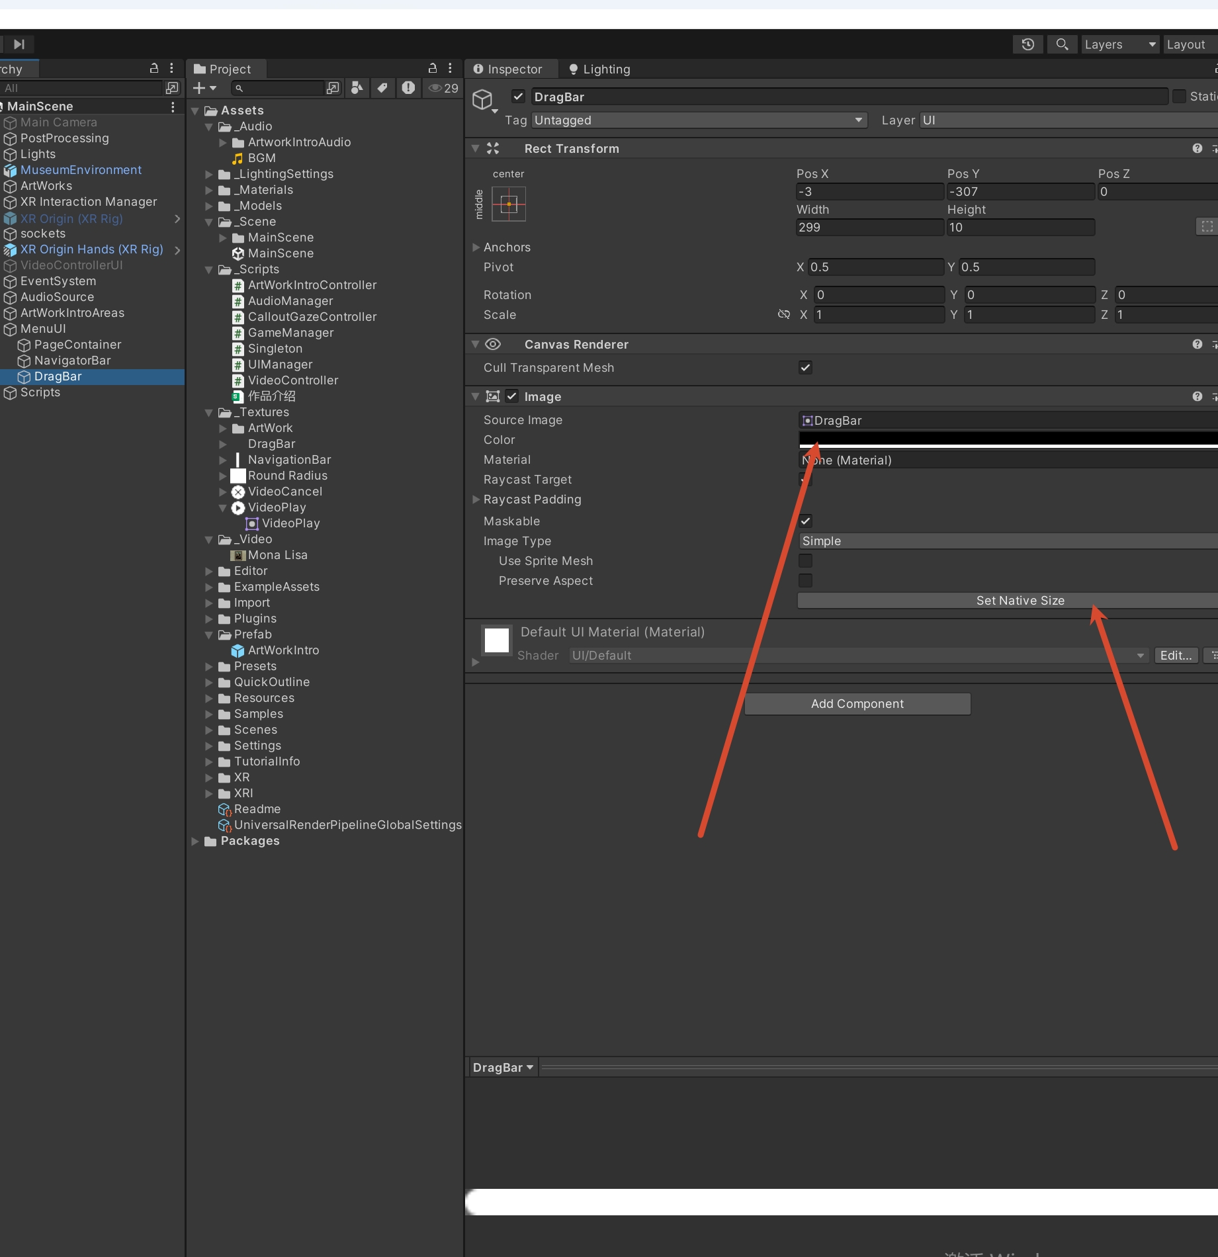Open the Shader UI/Default dropdown

859,655
